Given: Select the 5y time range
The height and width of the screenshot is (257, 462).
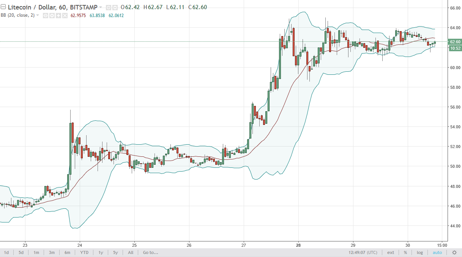Looking at the screenshot, I should [x=115, y=252].
